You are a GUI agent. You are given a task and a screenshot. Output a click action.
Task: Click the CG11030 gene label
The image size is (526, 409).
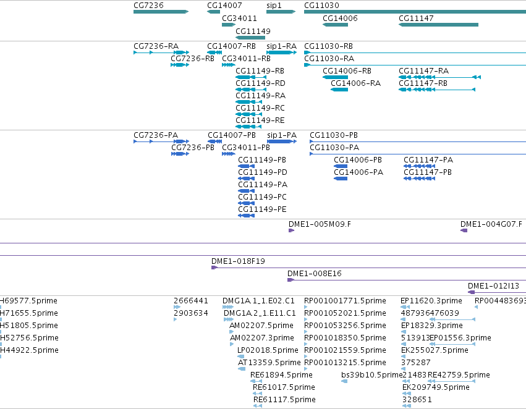coord(321,6)
